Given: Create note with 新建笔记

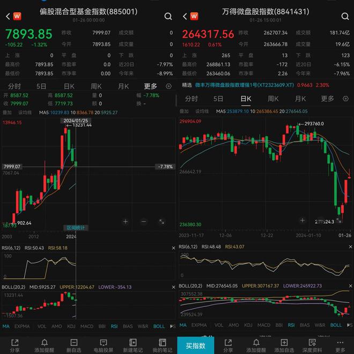Looking at the screenshot, I should [133, 345].
